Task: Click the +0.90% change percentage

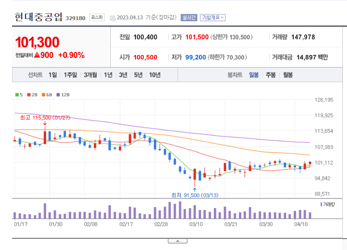Action: [x=71, y=55]
